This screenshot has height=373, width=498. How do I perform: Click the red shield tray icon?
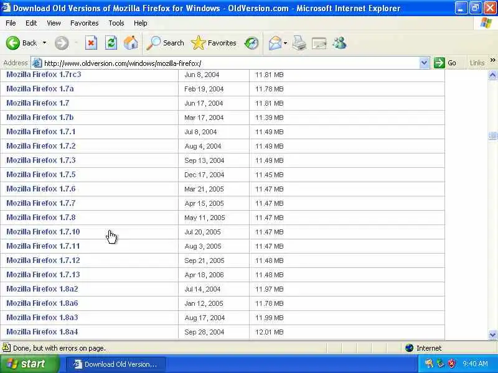pos(452,364)
